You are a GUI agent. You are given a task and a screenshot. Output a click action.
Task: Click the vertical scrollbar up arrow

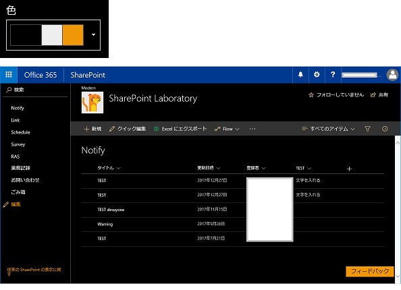coord(398,143)
